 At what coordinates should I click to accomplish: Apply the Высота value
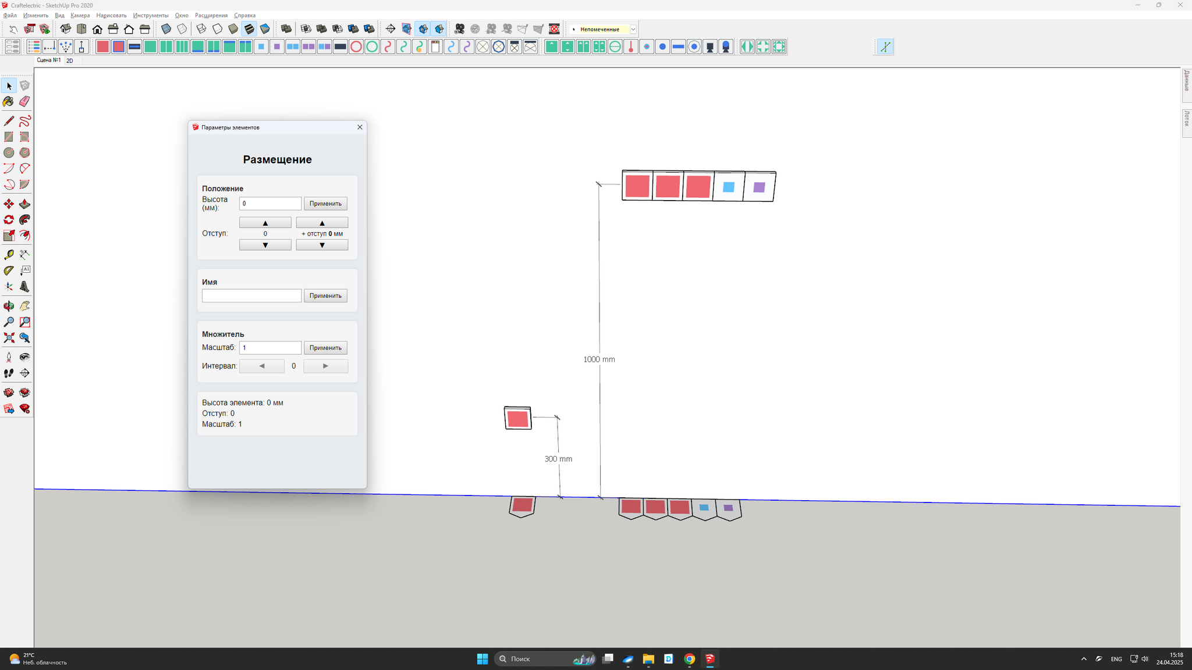325,204
